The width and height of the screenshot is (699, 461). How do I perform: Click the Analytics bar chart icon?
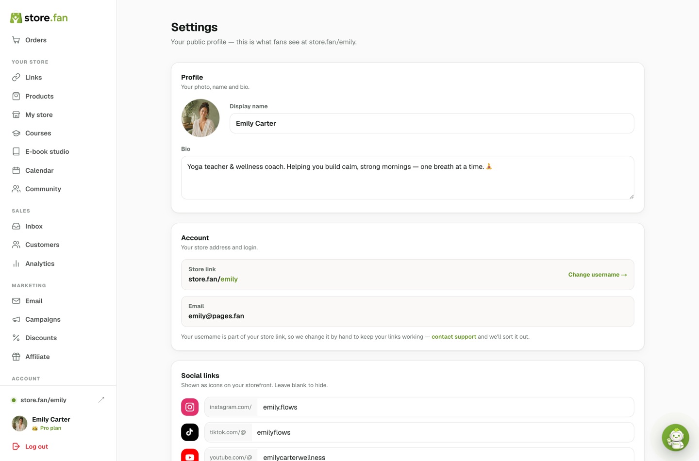click(16, 263)
